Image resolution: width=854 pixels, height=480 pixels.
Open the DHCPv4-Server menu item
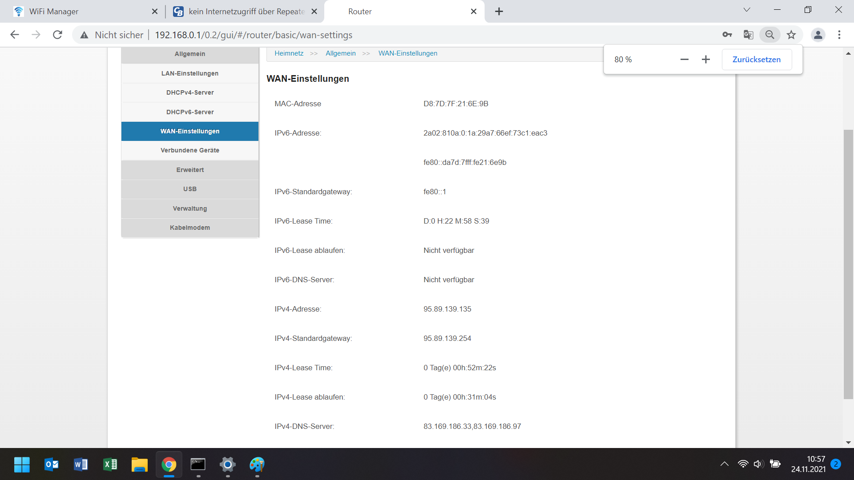[190, 92]
